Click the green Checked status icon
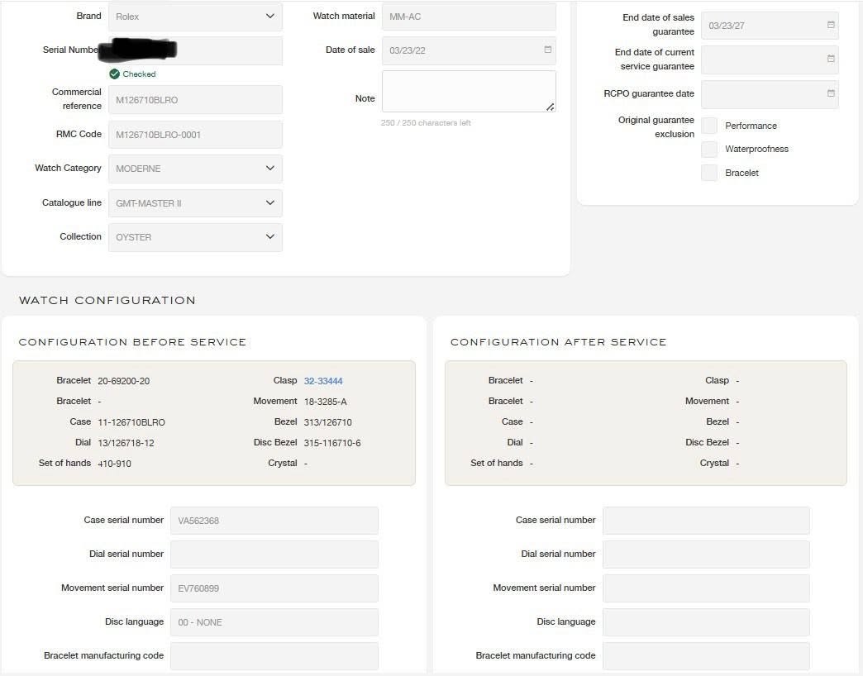This screenshot has height=676, width=863. [114, 74]
